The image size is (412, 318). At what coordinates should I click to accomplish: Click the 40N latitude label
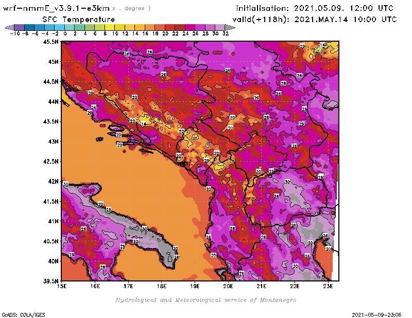[x=53, y=261]
